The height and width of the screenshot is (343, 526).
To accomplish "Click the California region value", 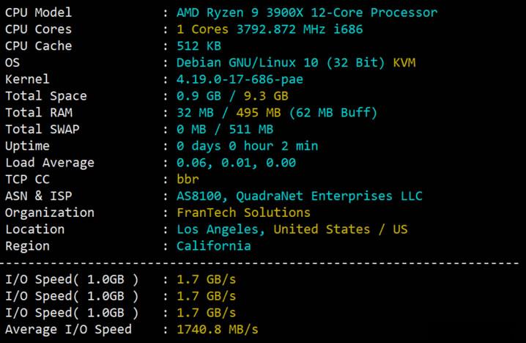I will (214, 246).
